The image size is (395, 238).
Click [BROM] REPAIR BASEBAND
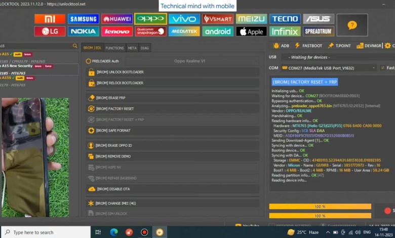173,178
